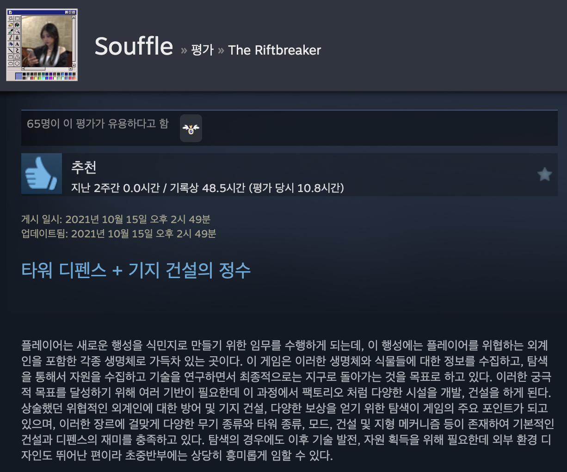
Task: Click the angel wings award icon
Action: tap(191, 128)
